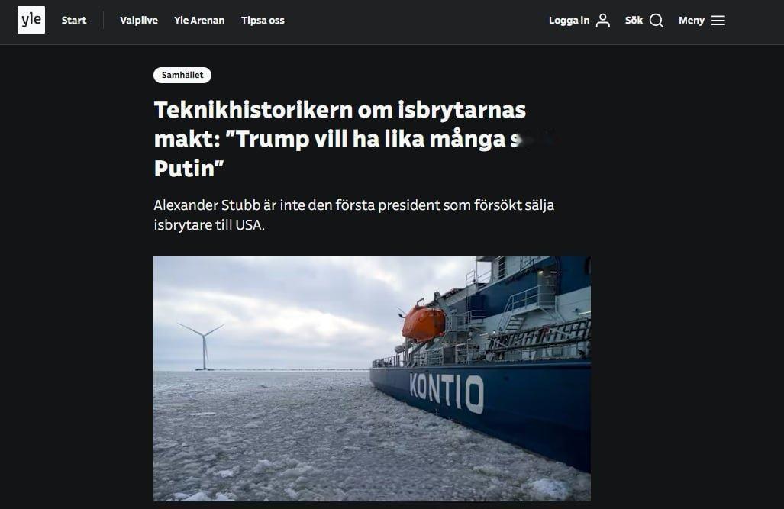Click the KONTIO lettering on the ship

coord(447,393)
